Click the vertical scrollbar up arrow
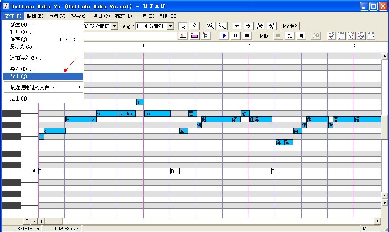This screenshot has width=389, height=232. 384,57
